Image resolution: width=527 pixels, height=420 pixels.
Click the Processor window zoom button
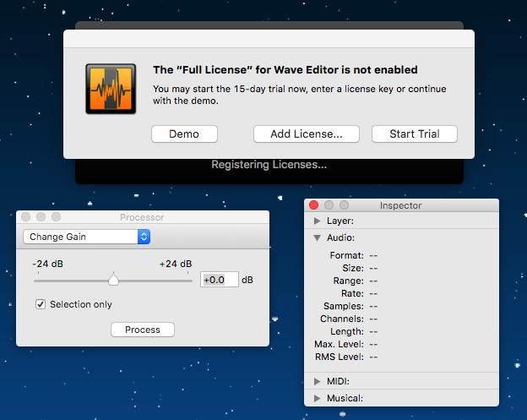56,217
